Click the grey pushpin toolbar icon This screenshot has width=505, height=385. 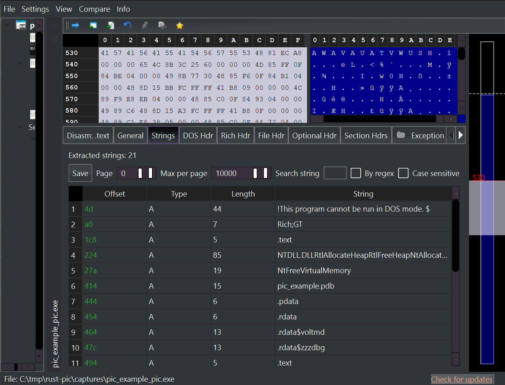point(145,25)
